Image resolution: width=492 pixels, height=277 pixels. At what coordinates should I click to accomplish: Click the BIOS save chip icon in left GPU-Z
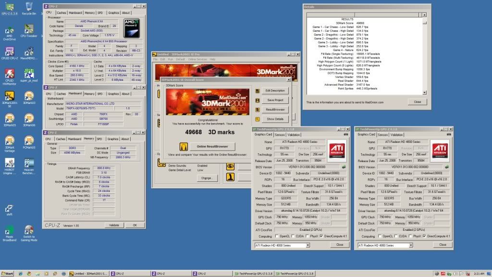tap(344, 167)
